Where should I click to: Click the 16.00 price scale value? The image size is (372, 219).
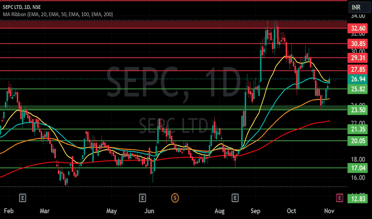(x=358, y=178)
